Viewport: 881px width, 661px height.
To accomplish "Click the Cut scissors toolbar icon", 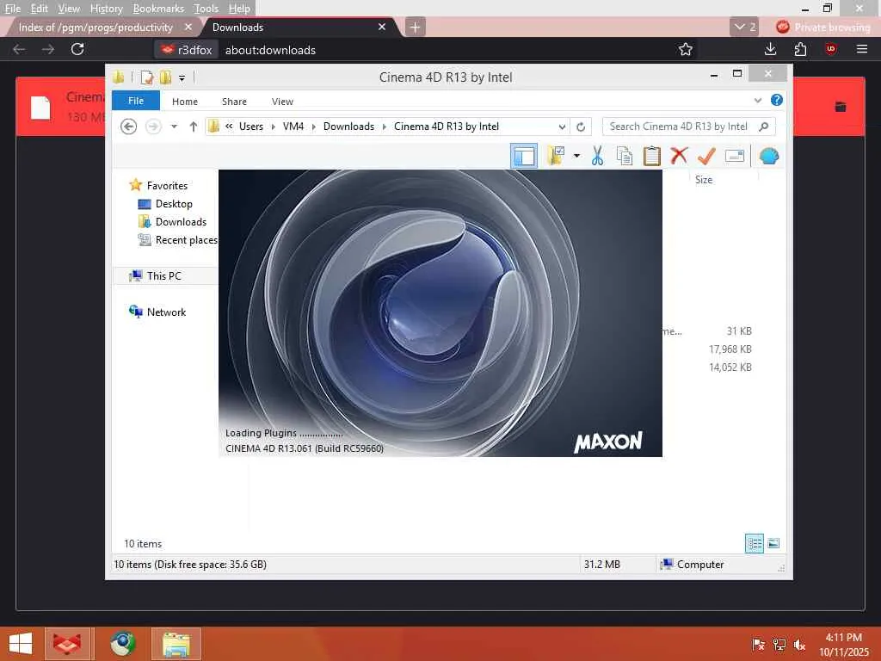I will 597,156.
